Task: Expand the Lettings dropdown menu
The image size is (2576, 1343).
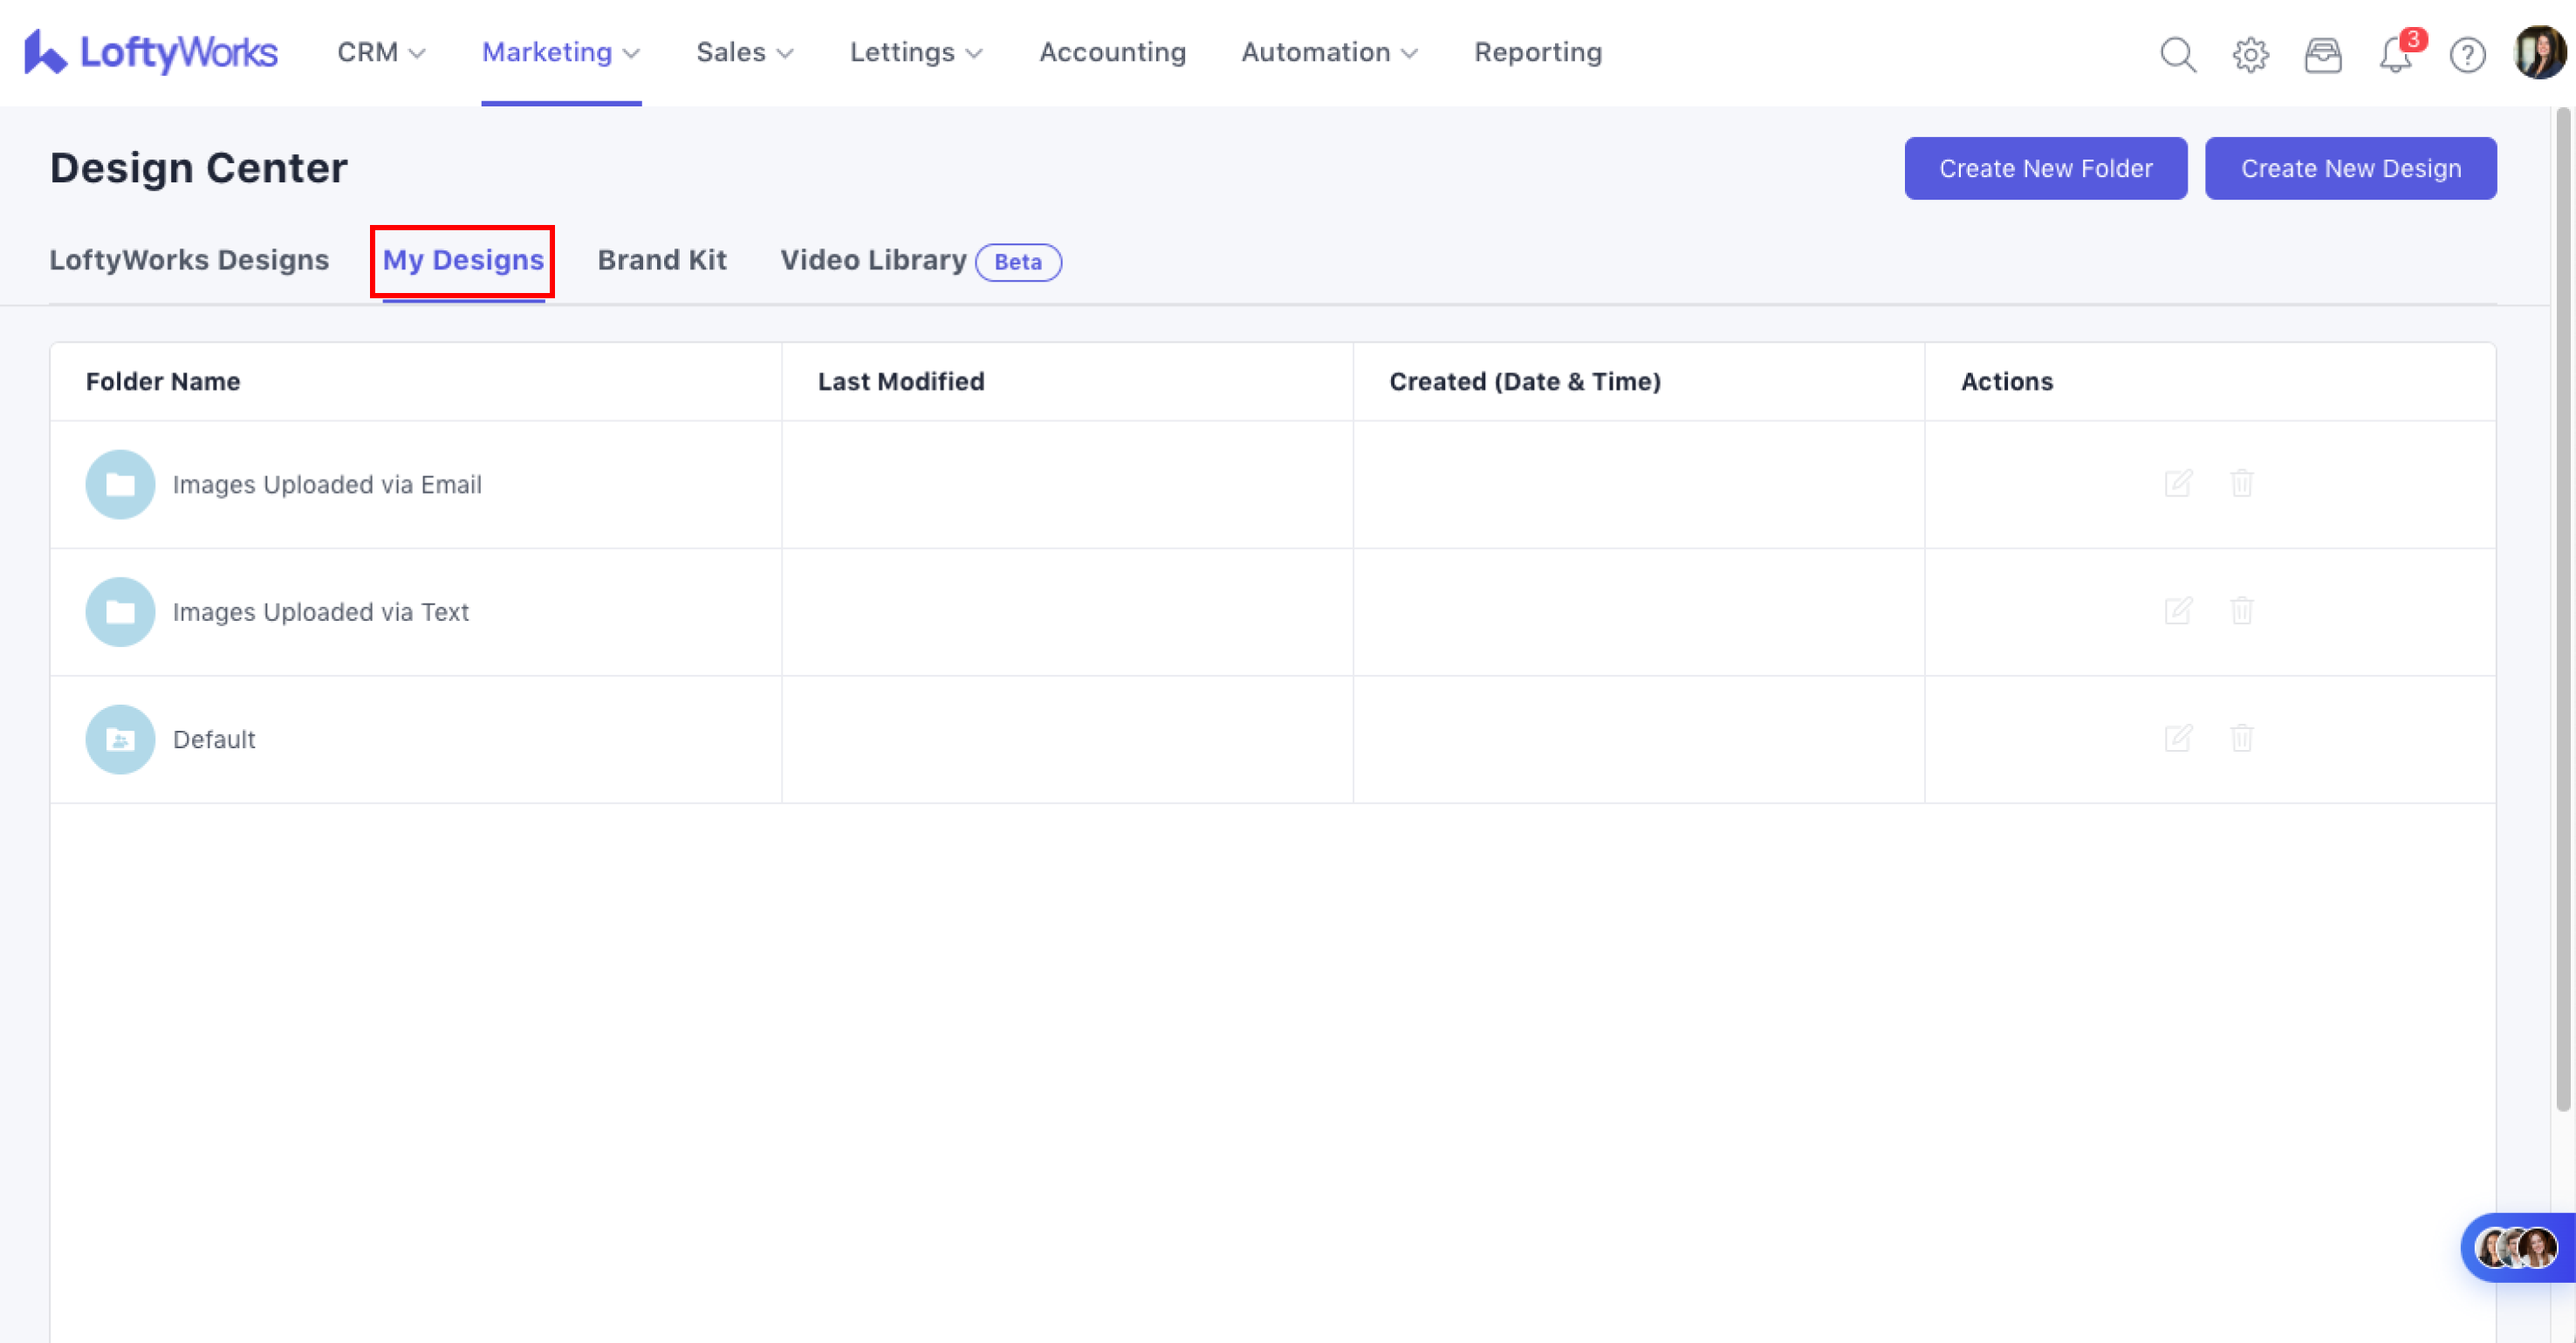Action: tap(915, 53)
